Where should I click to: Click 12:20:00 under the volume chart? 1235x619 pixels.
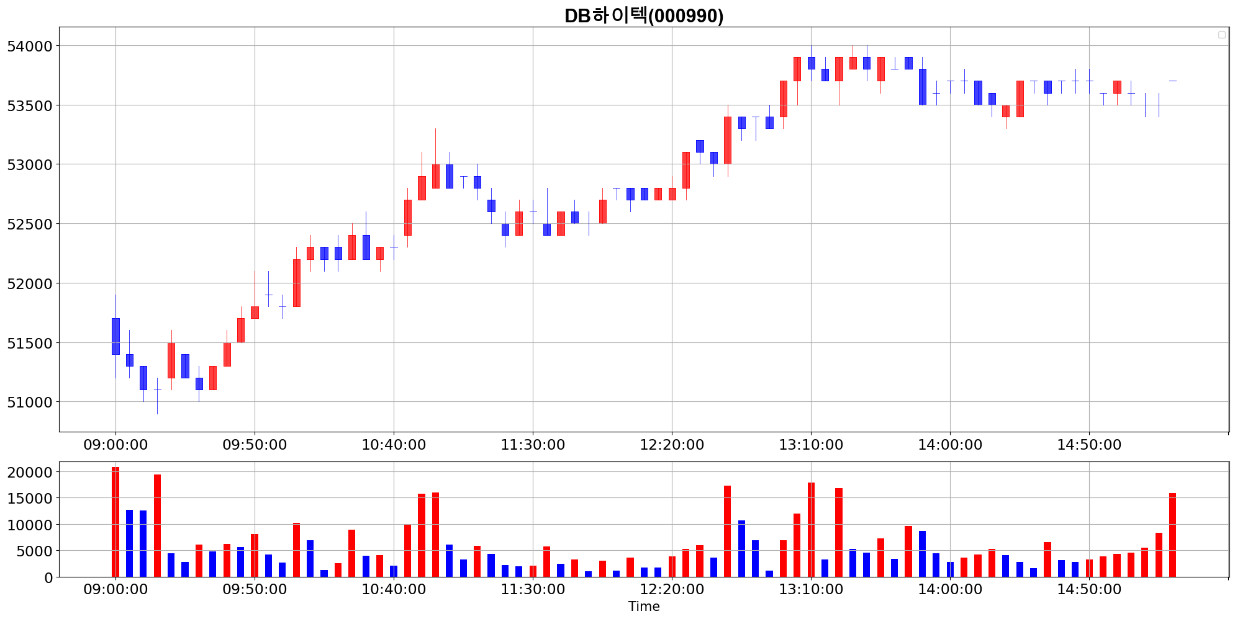672,589
